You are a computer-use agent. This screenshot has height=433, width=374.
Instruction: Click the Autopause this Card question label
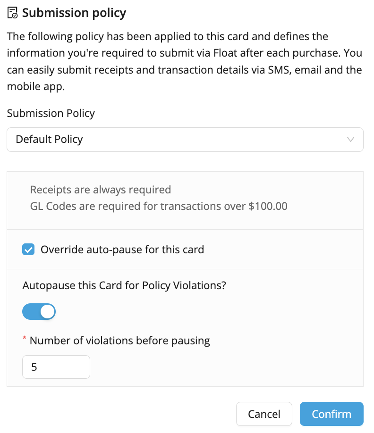coord(124,285)
